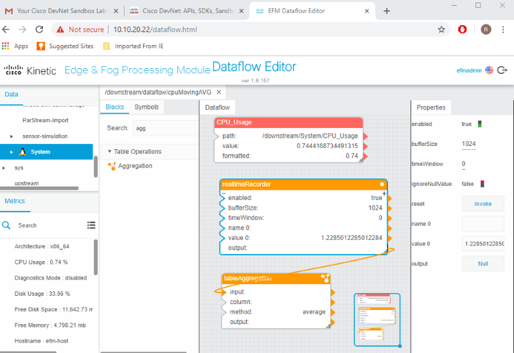This screenshot has width=514, height=353.
Task: Bookmark this page with the star icon
Action: (x=441, y=30)
